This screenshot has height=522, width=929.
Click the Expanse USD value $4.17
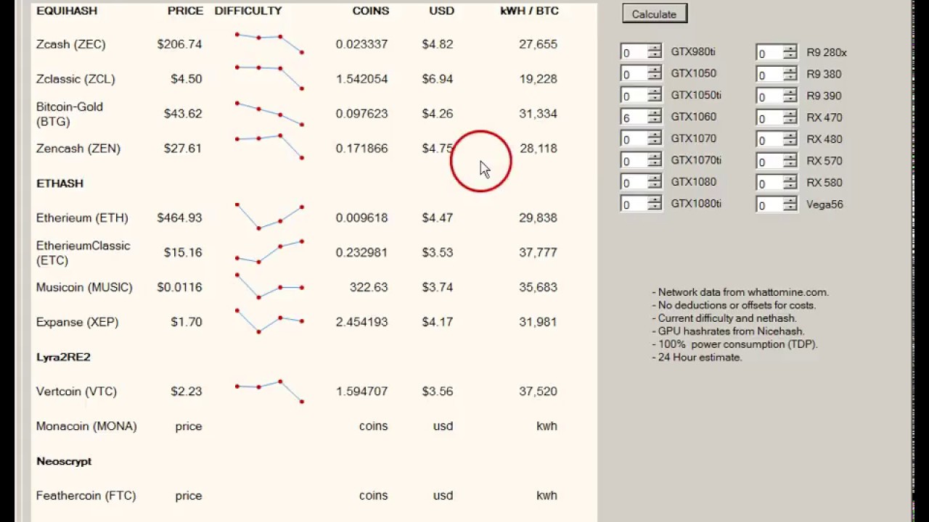coord(437,323)
